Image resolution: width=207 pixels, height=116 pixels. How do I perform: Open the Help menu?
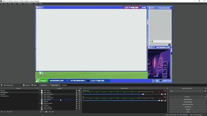tap(40, 4)
